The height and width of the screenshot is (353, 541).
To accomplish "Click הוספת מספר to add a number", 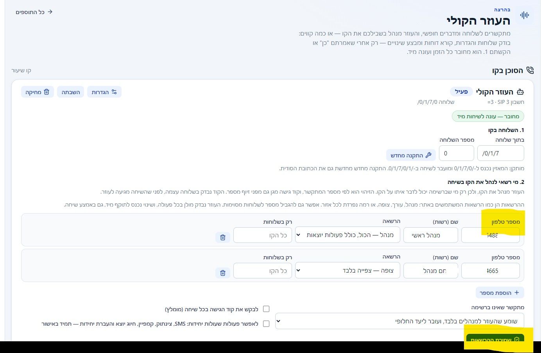I will click(x=500, y=292).
